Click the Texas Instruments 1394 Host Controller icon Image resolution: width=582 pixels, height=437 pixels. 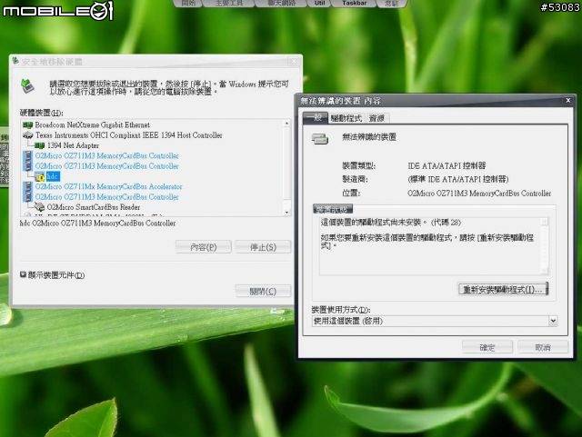click(27, 135)
